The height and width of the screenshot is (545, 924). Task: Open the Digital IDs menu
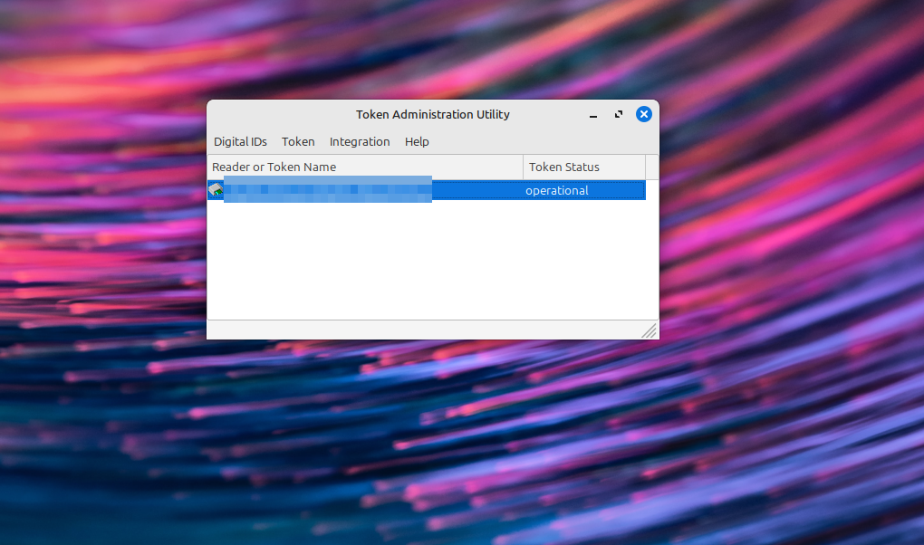[x=240, y=142]
